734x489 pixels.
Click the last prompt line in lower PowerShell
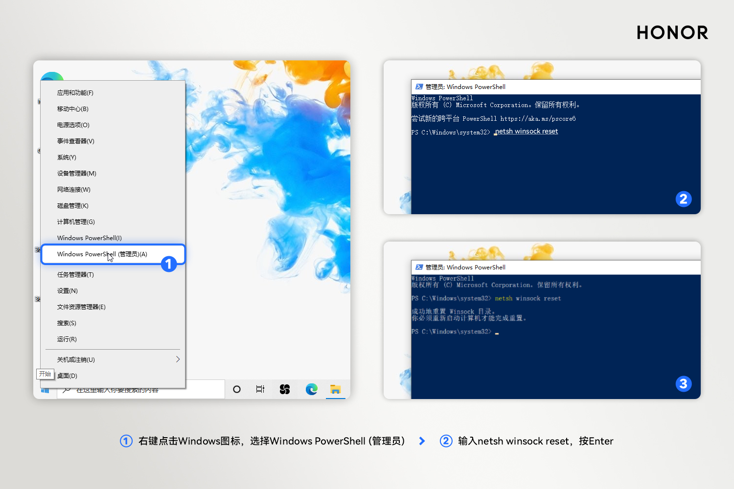click(x=455, y=332)
